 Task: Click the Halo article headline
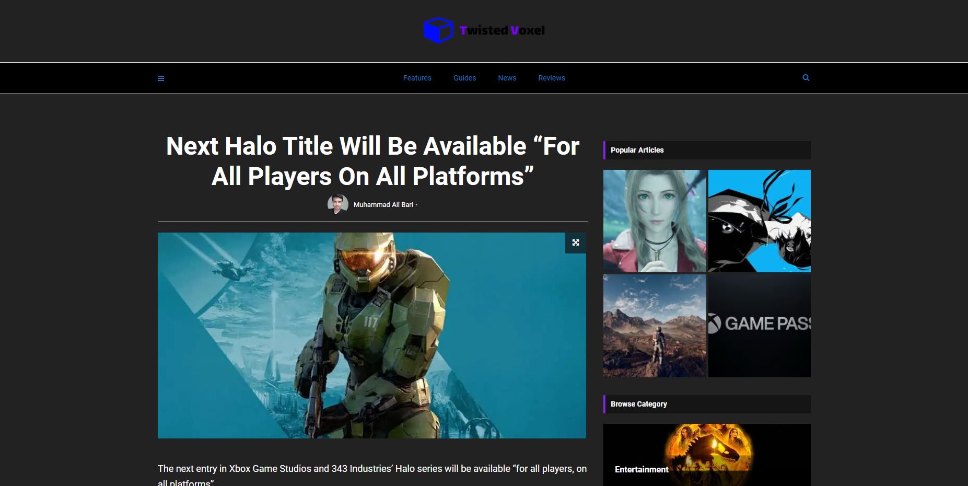372,161
